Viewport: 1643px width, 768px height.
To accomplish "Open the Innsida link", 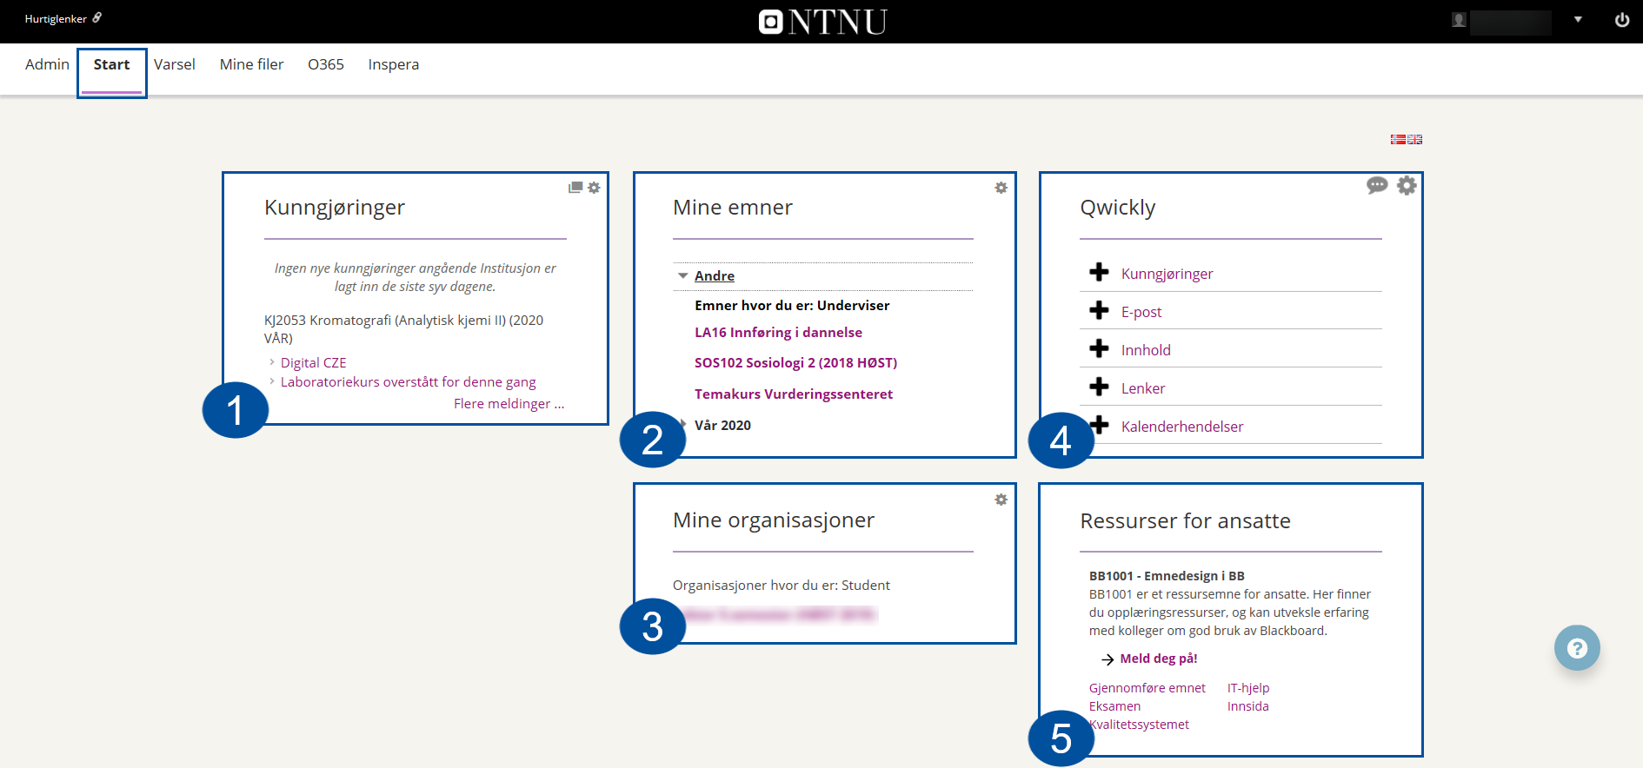I will [1248, 706].
